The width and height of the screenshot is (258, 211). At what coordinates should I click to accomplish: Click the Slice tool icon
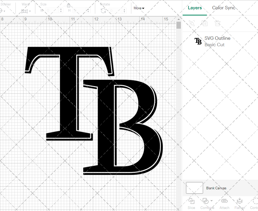click(191, 201)
